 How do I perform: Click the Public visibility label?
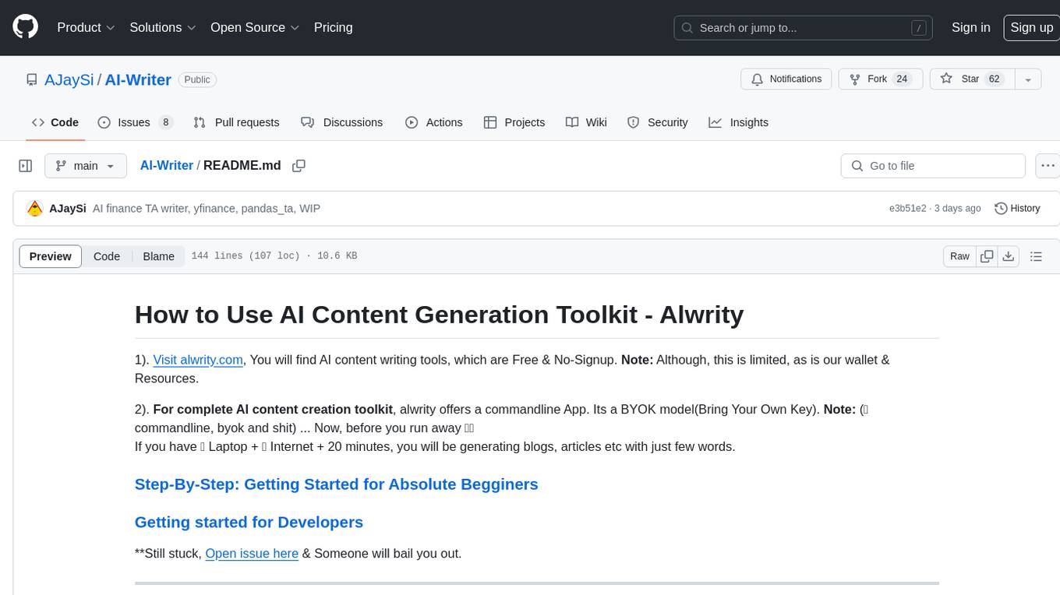pos(197,79)
